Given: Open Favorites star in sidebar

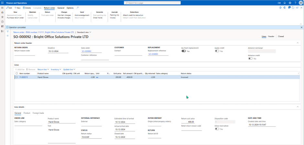Looking at the screenshot, I should pyautogui.click(x=2, y=17).
